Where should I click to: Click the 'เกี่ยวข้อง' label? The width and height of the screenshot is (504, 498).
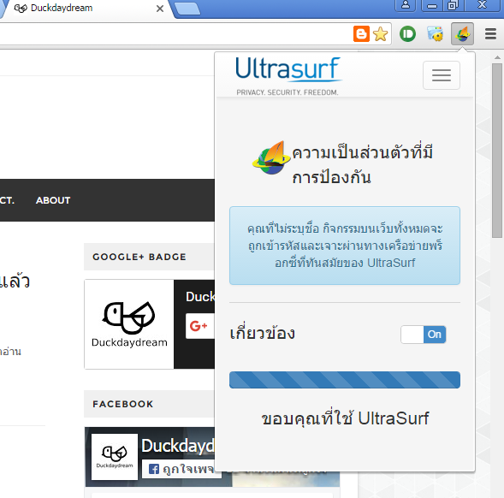pyautogui.click(x=263, y=332)
